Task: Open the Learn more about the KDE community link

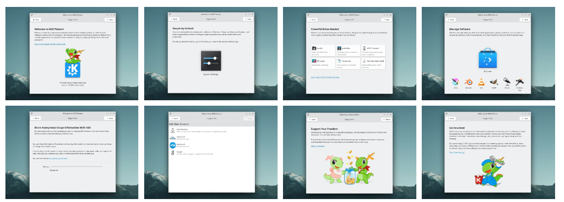Action: click(50, 44)
